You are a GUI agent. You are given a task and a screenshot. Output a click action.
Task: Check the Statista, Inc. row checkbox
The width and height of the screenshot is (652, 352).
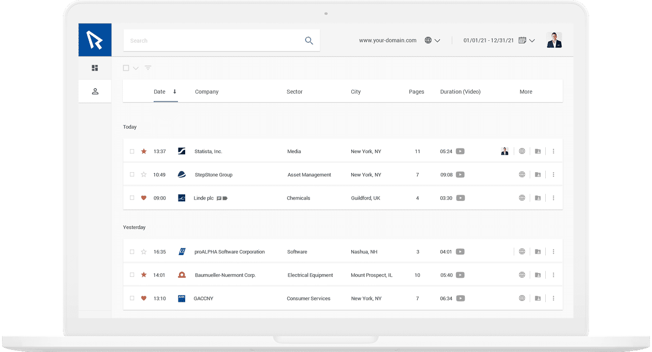coord(132,152)
